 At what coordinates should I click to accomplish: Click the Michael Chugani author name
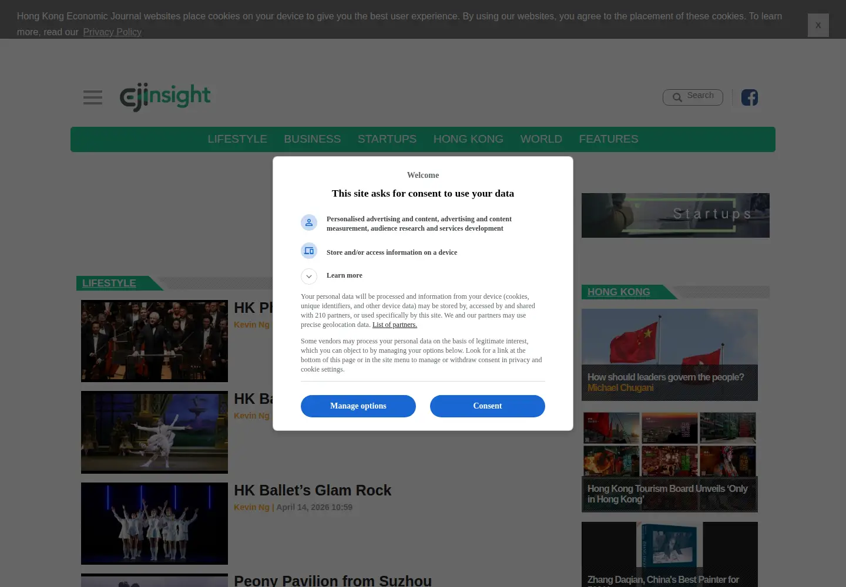pyautogui.click(x=620, y=388)
